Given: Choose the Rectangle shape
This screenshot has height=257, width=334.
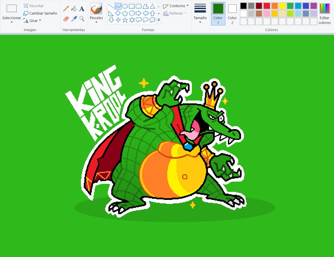Looking at the screenshot, I should (x=132, y=6).
